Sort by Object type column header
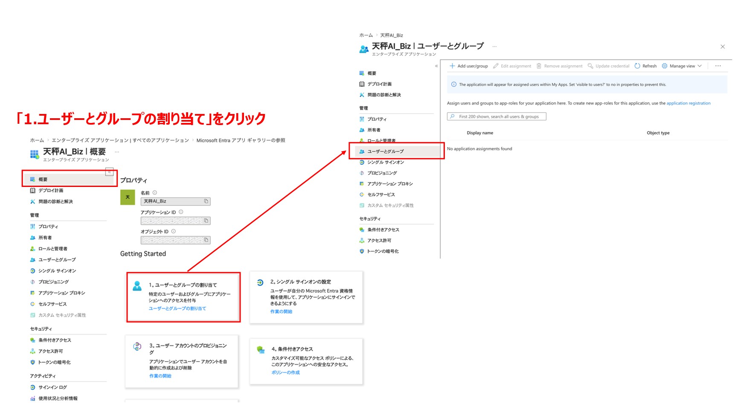The height and width of the screenshot is (417, 743). pos(658,133)
